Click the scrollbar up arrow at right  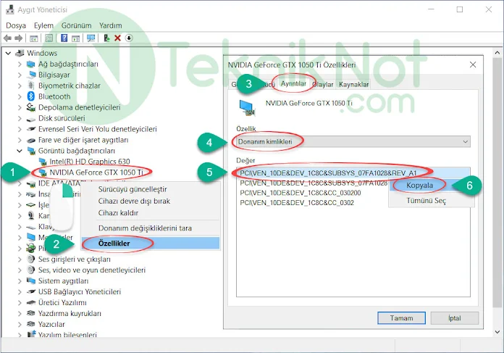click(497, 52)
